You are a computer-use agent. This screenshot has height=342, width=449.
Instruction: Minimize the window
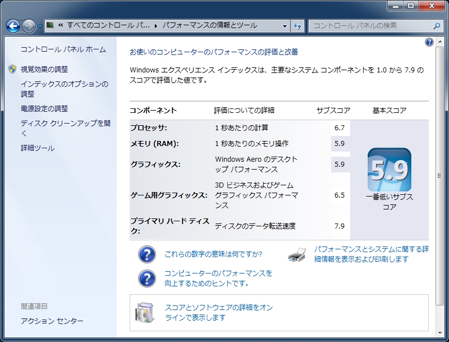[x=396, y=6]
